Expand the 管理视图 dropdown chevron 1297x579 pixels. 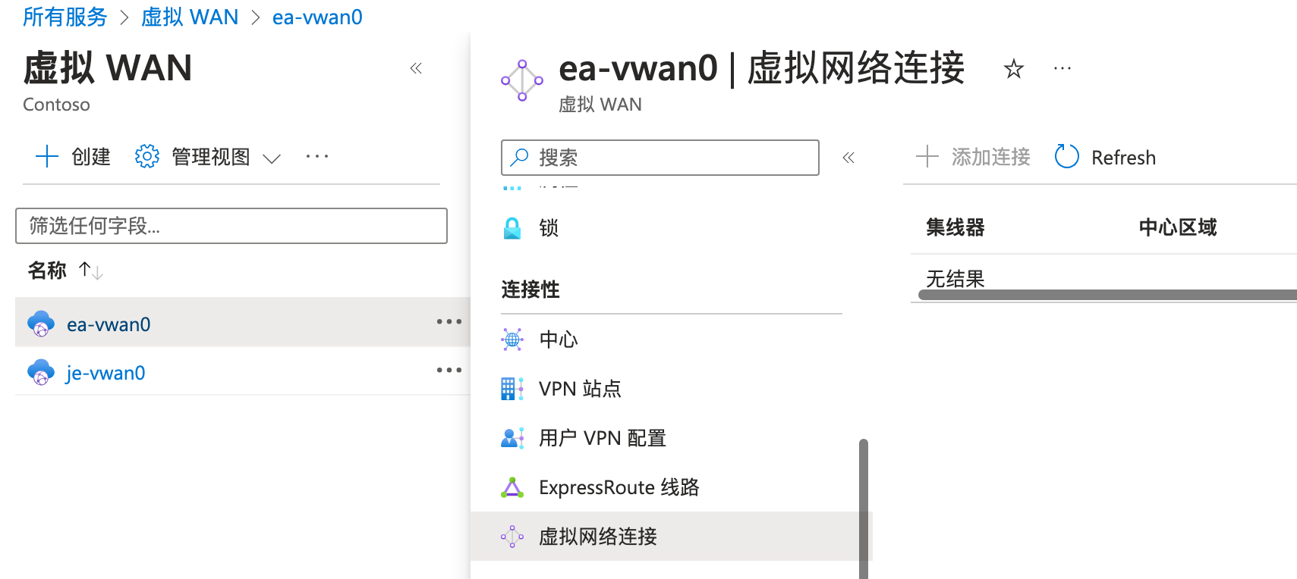272,158
